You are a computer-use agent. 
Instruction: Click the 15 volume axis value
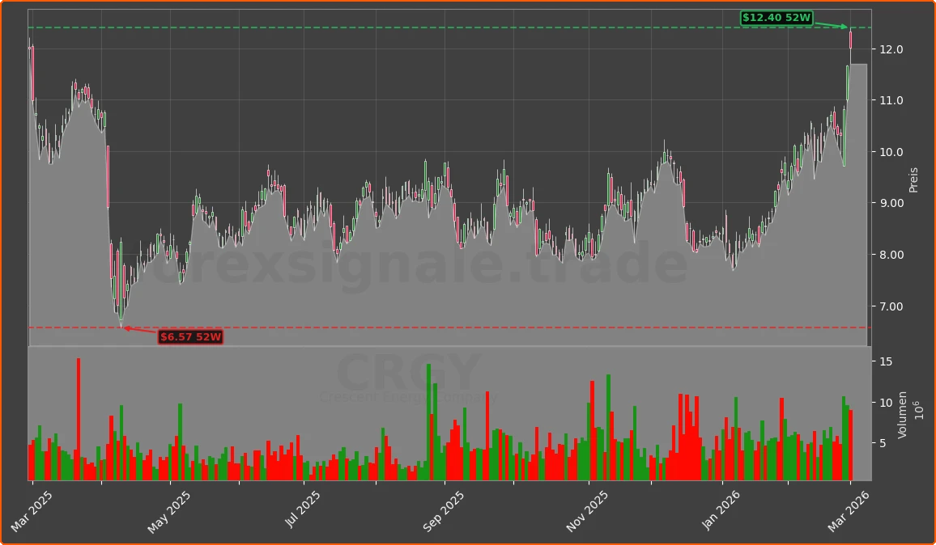click(x=885, y=361)
